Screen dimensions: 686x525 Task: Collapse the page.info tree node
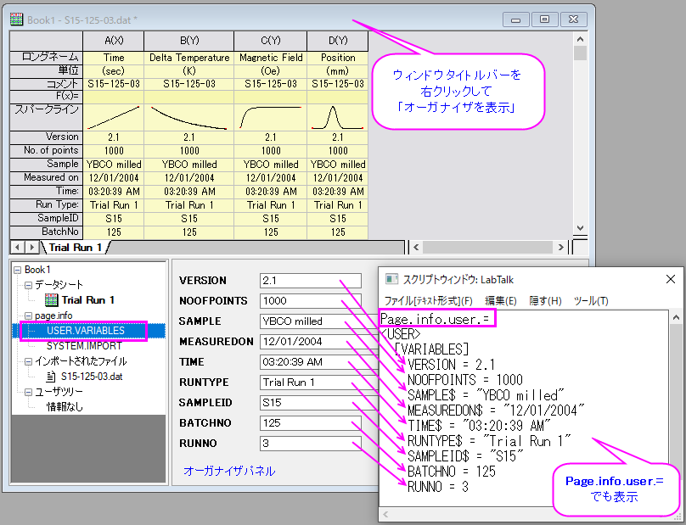(28, 316)
